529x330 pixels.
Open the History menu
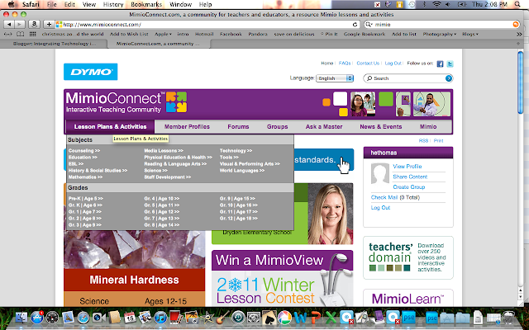[x=113, y=4]
